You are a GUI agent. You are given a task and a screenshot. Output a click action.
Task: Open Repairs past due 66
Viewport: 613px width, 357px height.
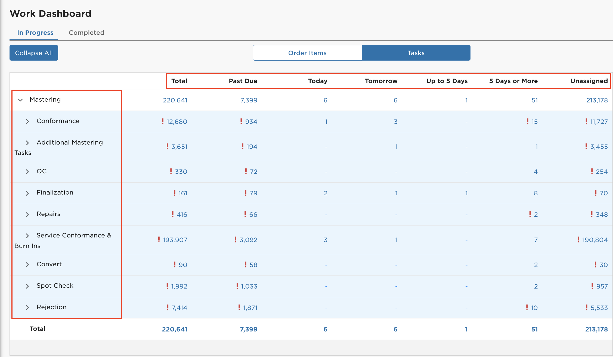[253, 215]
